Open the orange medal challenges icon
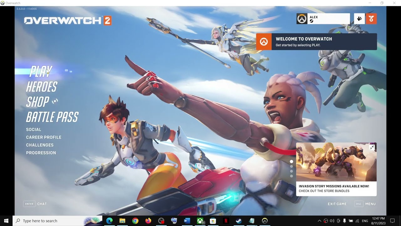 pyautogui.click(x=371, y=19)
